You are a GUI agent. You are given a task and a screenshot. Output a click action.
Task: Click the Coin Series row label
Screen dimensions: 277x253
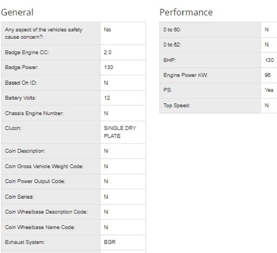(19, 197)
